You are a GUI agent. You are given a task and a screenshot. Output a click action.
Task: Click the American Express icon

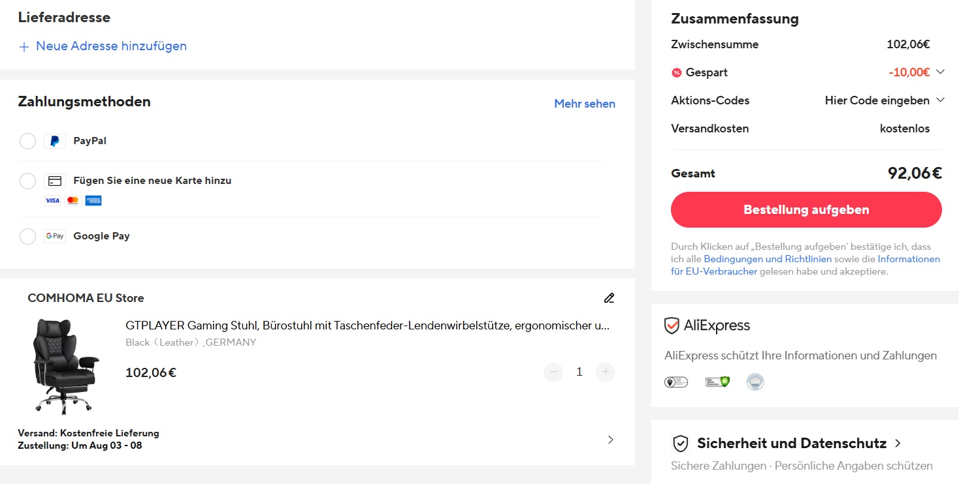(x=93, y=200)
